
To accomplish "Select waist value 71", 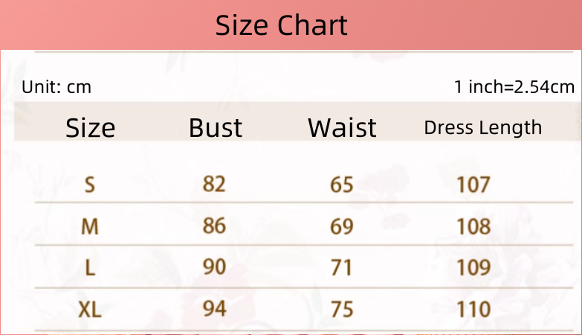I will (342, 267).
